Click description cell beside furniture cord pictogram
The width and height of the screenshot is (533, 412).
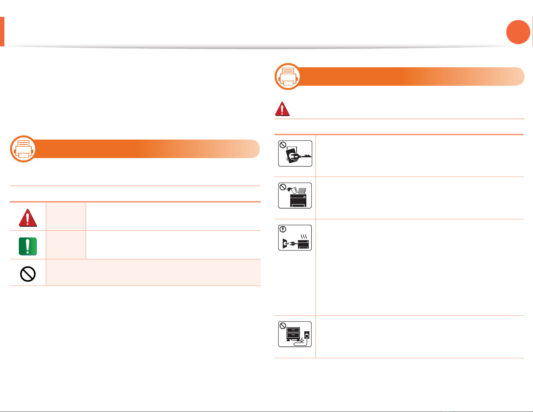tap(419, 337)
